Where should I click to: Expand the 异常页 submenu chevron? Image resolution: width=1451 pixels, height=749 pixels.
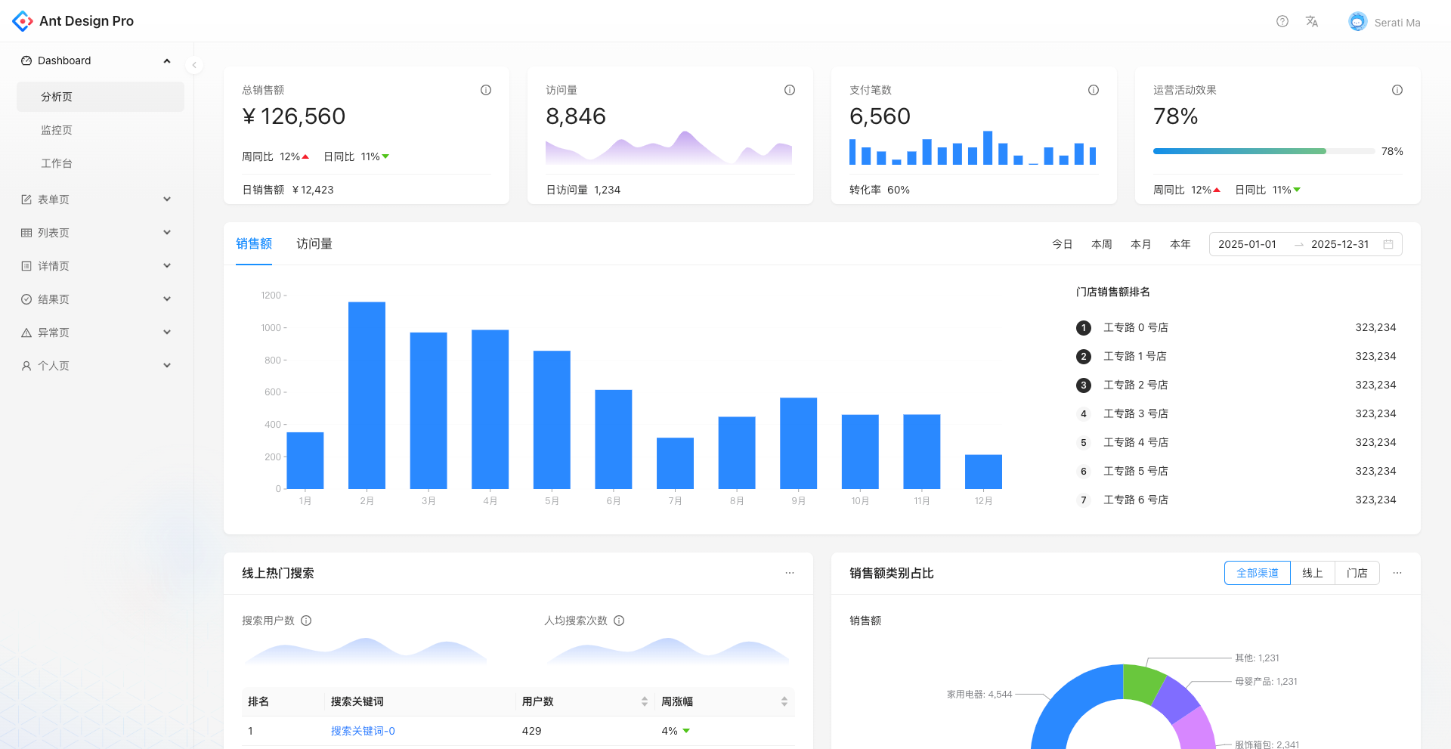(167, 333)
